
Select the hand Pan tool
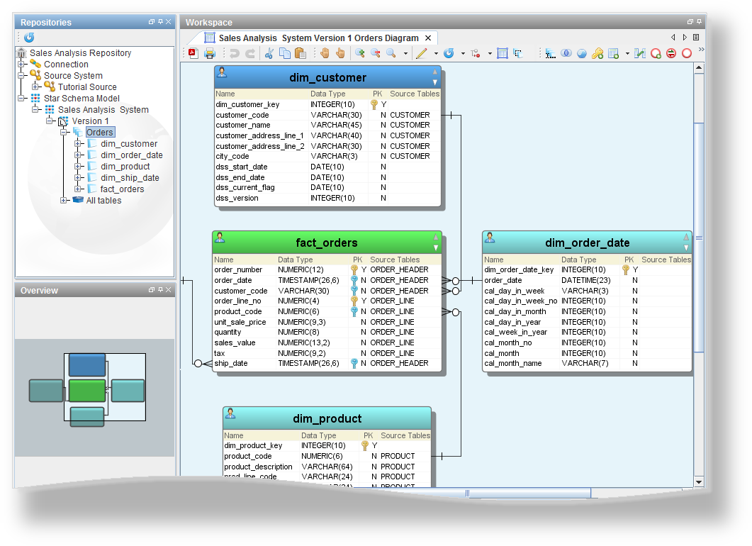pos(325,53)
